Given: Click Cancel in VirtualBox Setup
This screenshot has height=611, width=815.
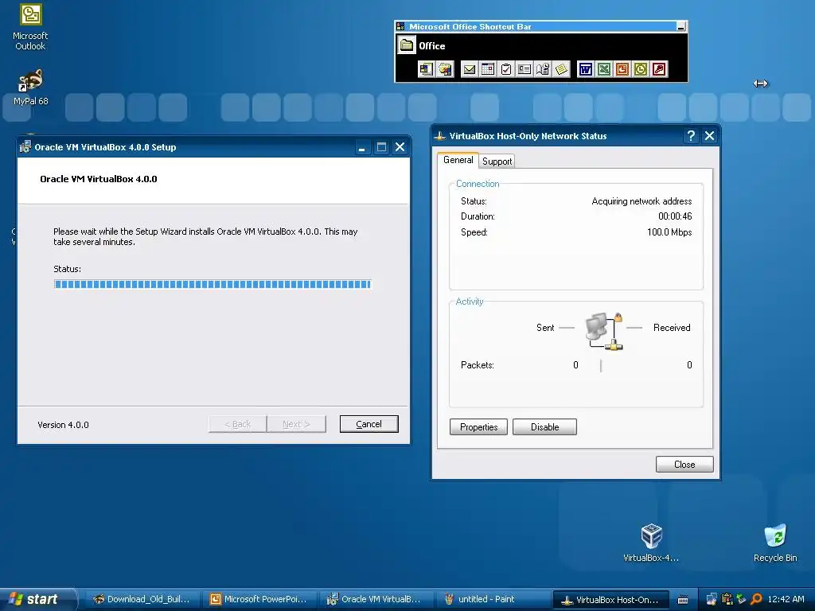Looking at the screenshot, I should (x=369, y=424).
